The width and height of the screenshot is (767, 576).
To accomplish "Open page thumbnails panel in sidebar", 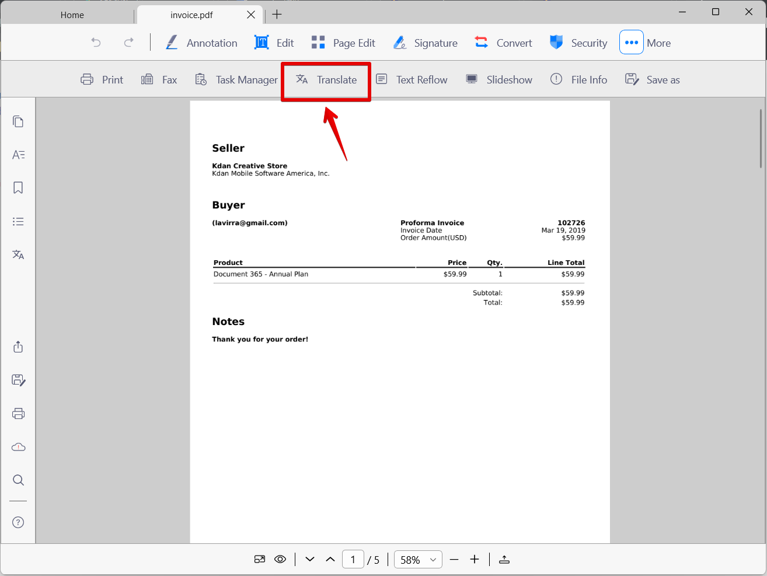I will (18, 121).
